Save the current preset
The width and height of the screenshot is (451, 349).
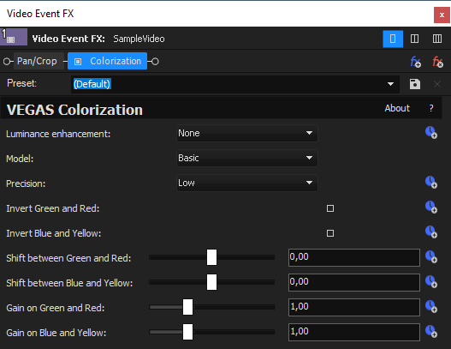(x=415, y=84)
